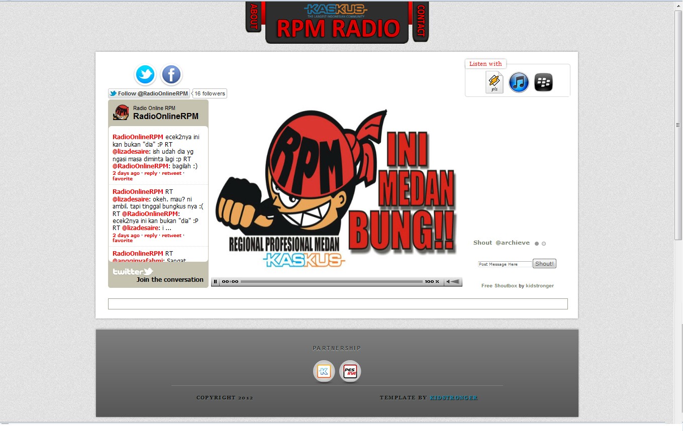The image size is (683, 431).
Task: Click the twitter logo in widget footer
Action: (133, 272)
